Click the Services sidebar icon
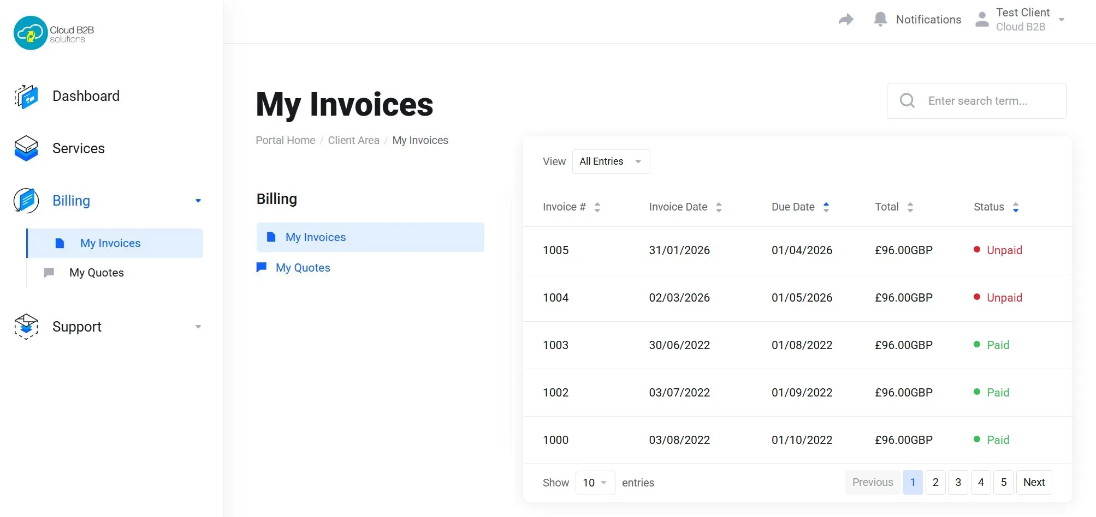Image resolution: width=1096 pixels, height=517 pixels. pyautogui.click(x=26, y=148)
